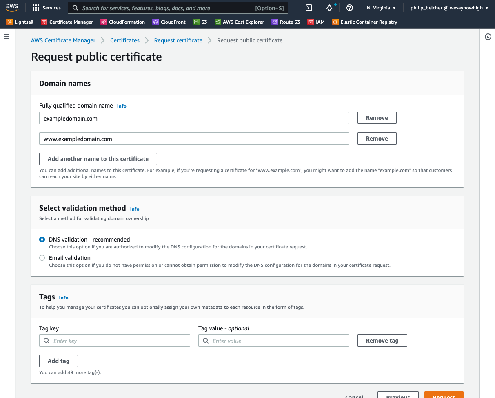
Task: Open the Info panel icon on the right
Action: point(488,37)
